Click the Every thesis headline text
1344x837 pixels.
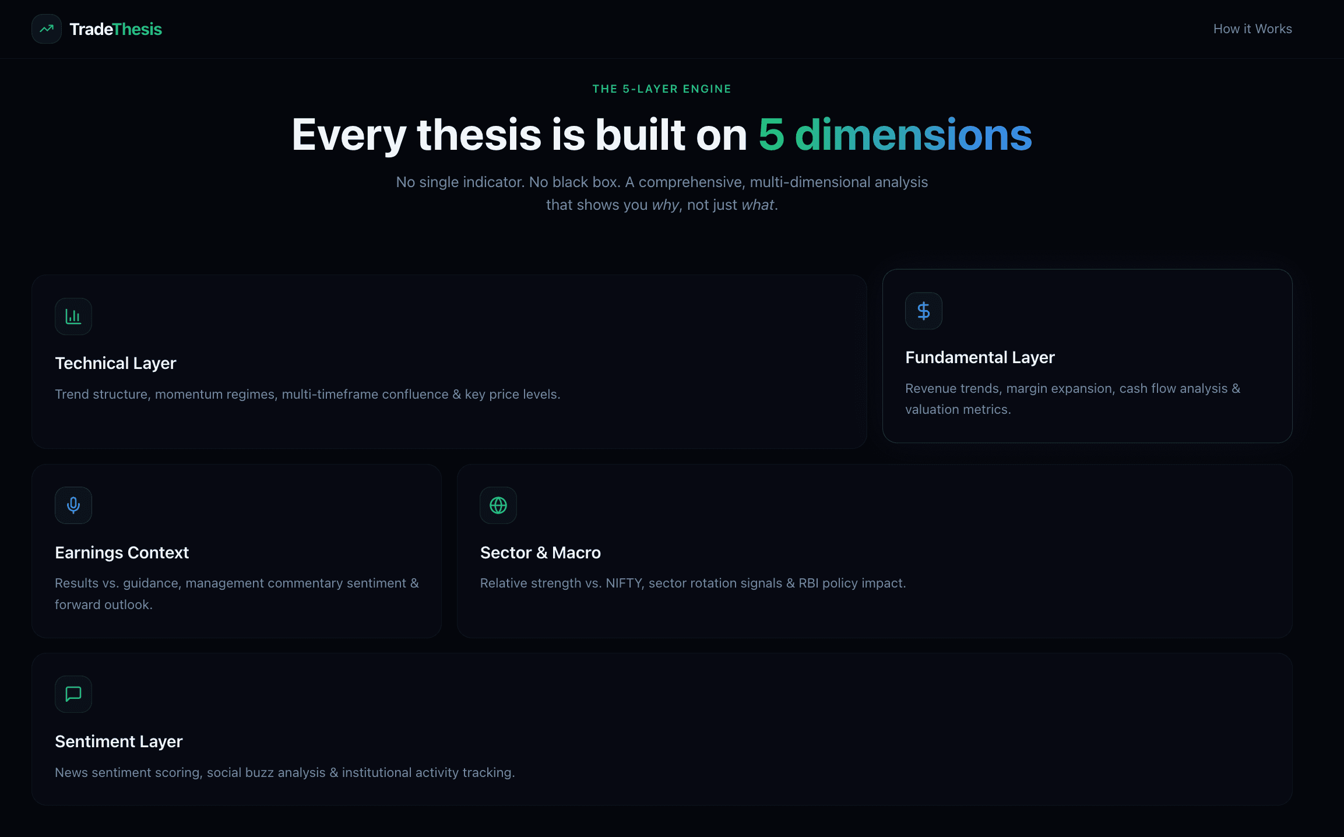click(662, 135)
